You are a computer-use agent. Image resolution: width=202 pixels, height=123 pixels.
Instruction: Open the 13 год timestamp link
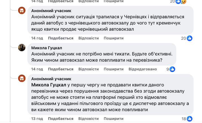[x=37, y=118]
